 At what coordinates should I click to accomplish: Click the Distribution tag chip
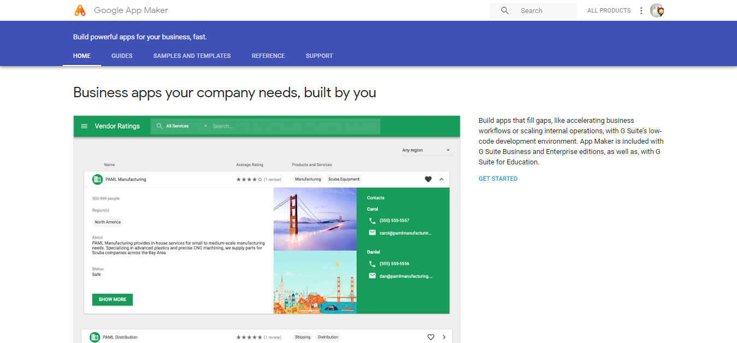click(x=328, y=337)
